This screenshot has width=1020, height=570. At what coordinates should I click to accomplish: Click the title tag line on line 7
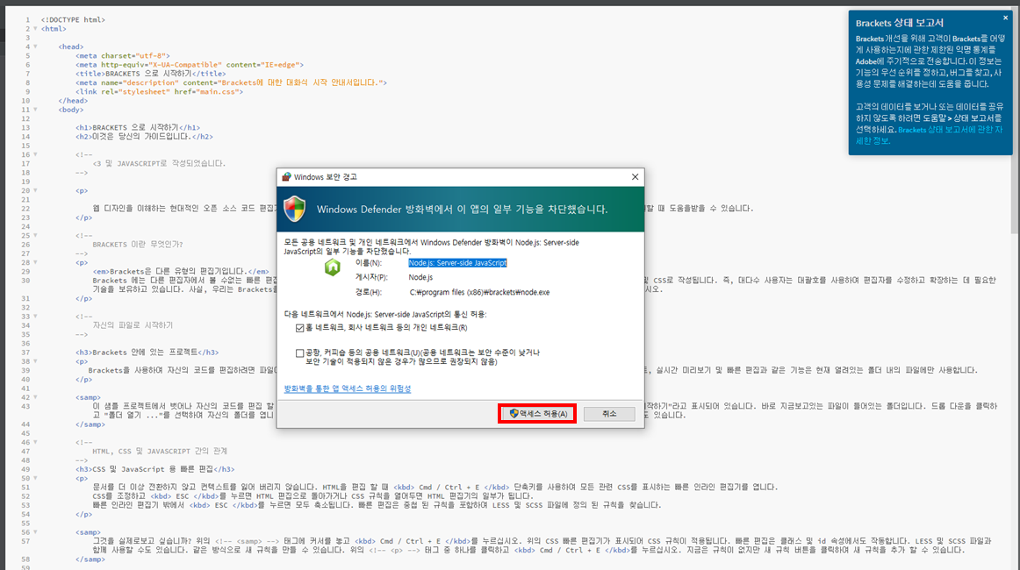151,74
